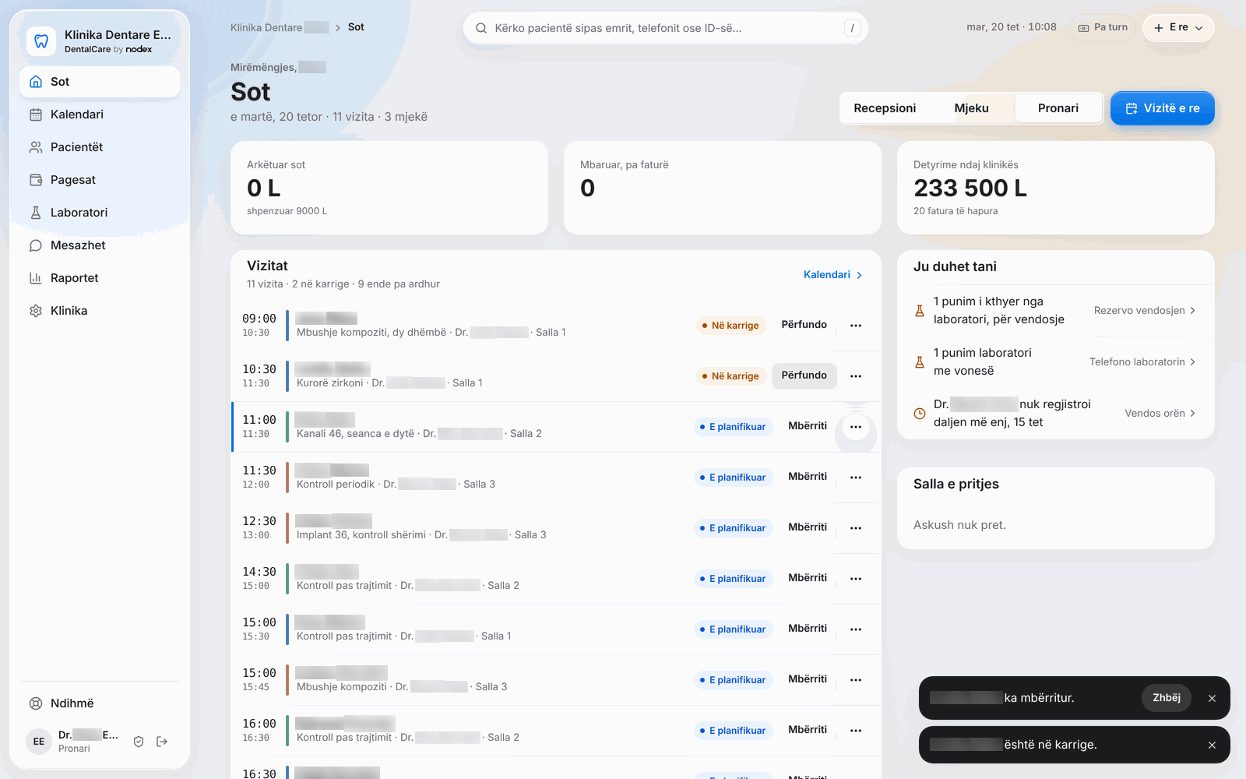Viewport: 1246px width, 779px height.
Task: Click the Sot home icon
Action: (x=36, y=82)
